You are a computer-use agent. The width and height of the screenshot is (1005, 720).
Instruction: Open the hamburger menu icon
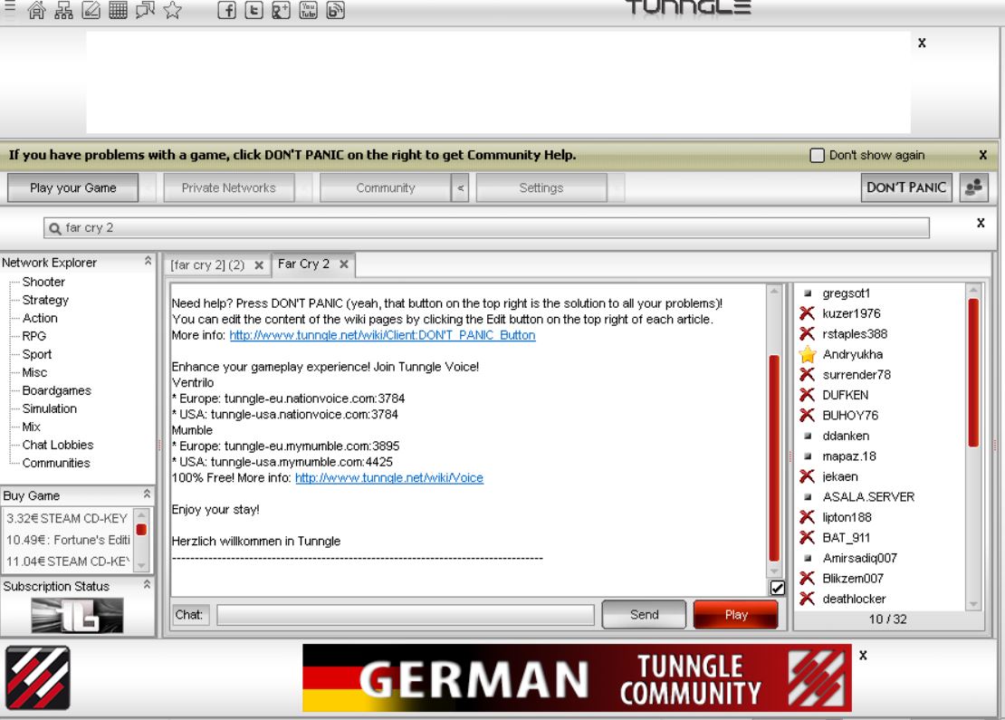click(x=10, y=6)
